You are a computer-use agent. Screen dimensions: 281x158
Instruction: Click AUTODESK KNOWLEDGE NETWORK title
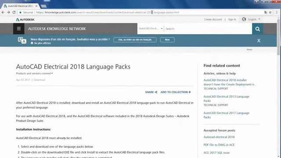[57, 29]
